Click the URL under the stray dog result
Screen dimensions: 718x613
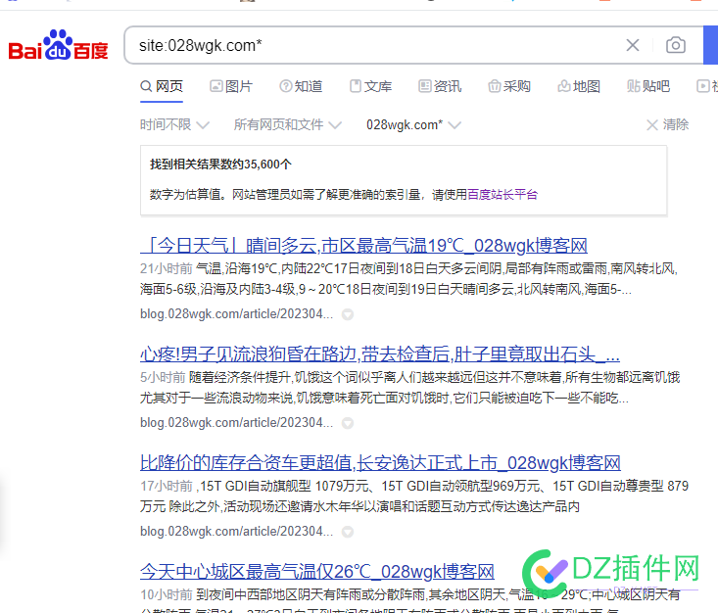(236, 423)
